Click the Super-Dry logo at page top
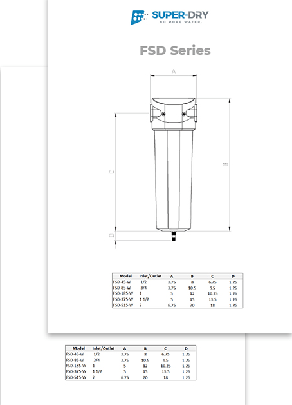 click(169, 17)
